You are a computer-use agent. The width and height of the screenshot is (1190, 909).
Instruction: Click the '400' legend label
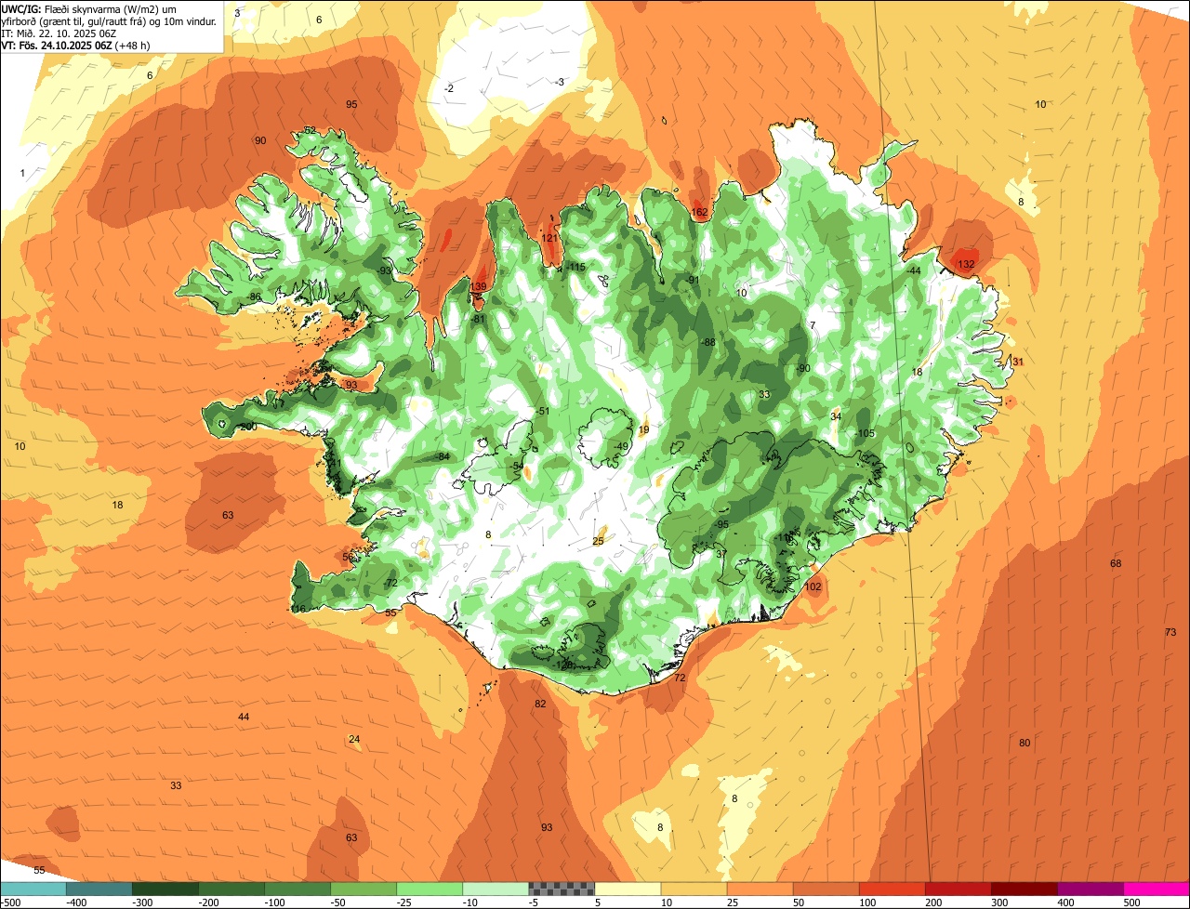1067,902
